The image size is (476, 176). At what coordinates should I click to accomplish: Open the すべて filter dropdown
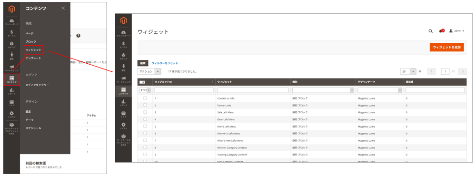click(145, 90)
